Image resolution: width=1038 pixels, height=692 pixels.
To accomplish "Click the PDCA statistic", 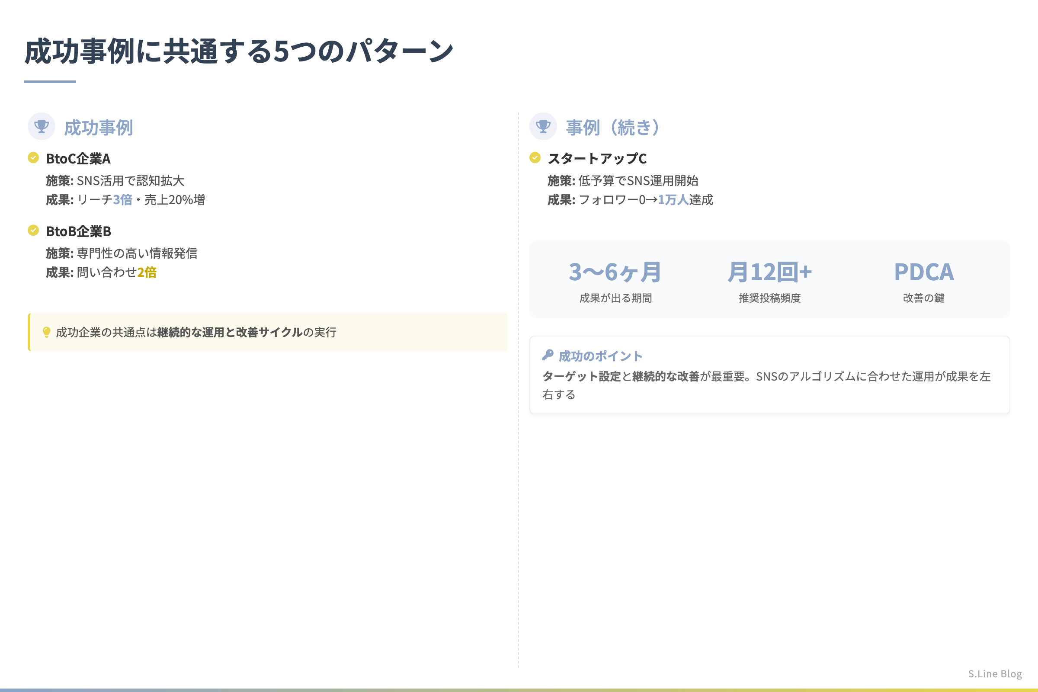I will tap(924, 272).
